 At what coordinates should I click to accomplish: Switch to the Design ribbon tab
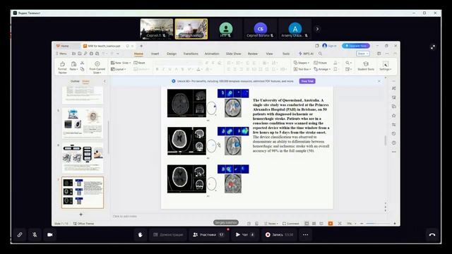[172, 54]
